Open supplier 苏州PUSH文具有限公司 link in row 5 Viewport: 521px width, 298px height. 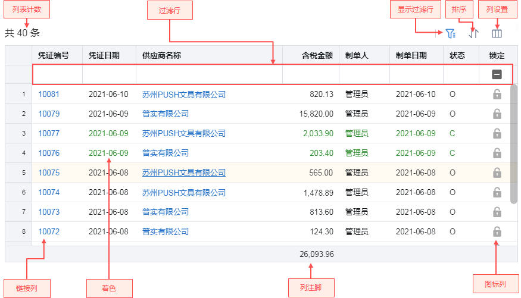tap(183, 172)
